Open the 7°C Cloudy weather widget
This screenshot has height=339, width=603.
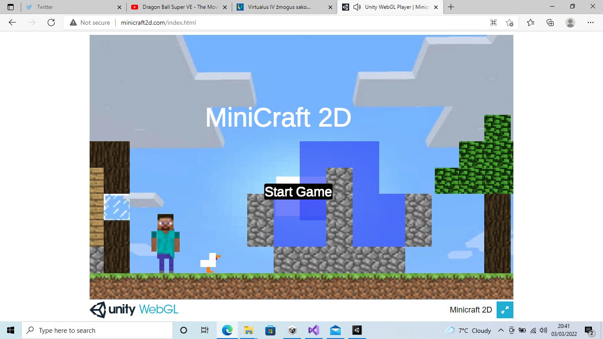point(468,330)
